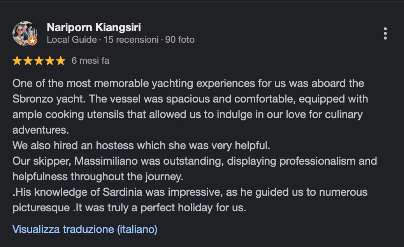Click the first rating star
404x247 pixels.
(17, 61)
